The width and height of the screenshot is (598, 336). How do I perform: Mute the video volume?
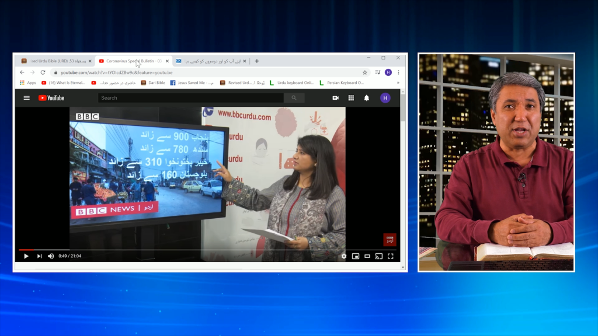[x=51, y=256]
